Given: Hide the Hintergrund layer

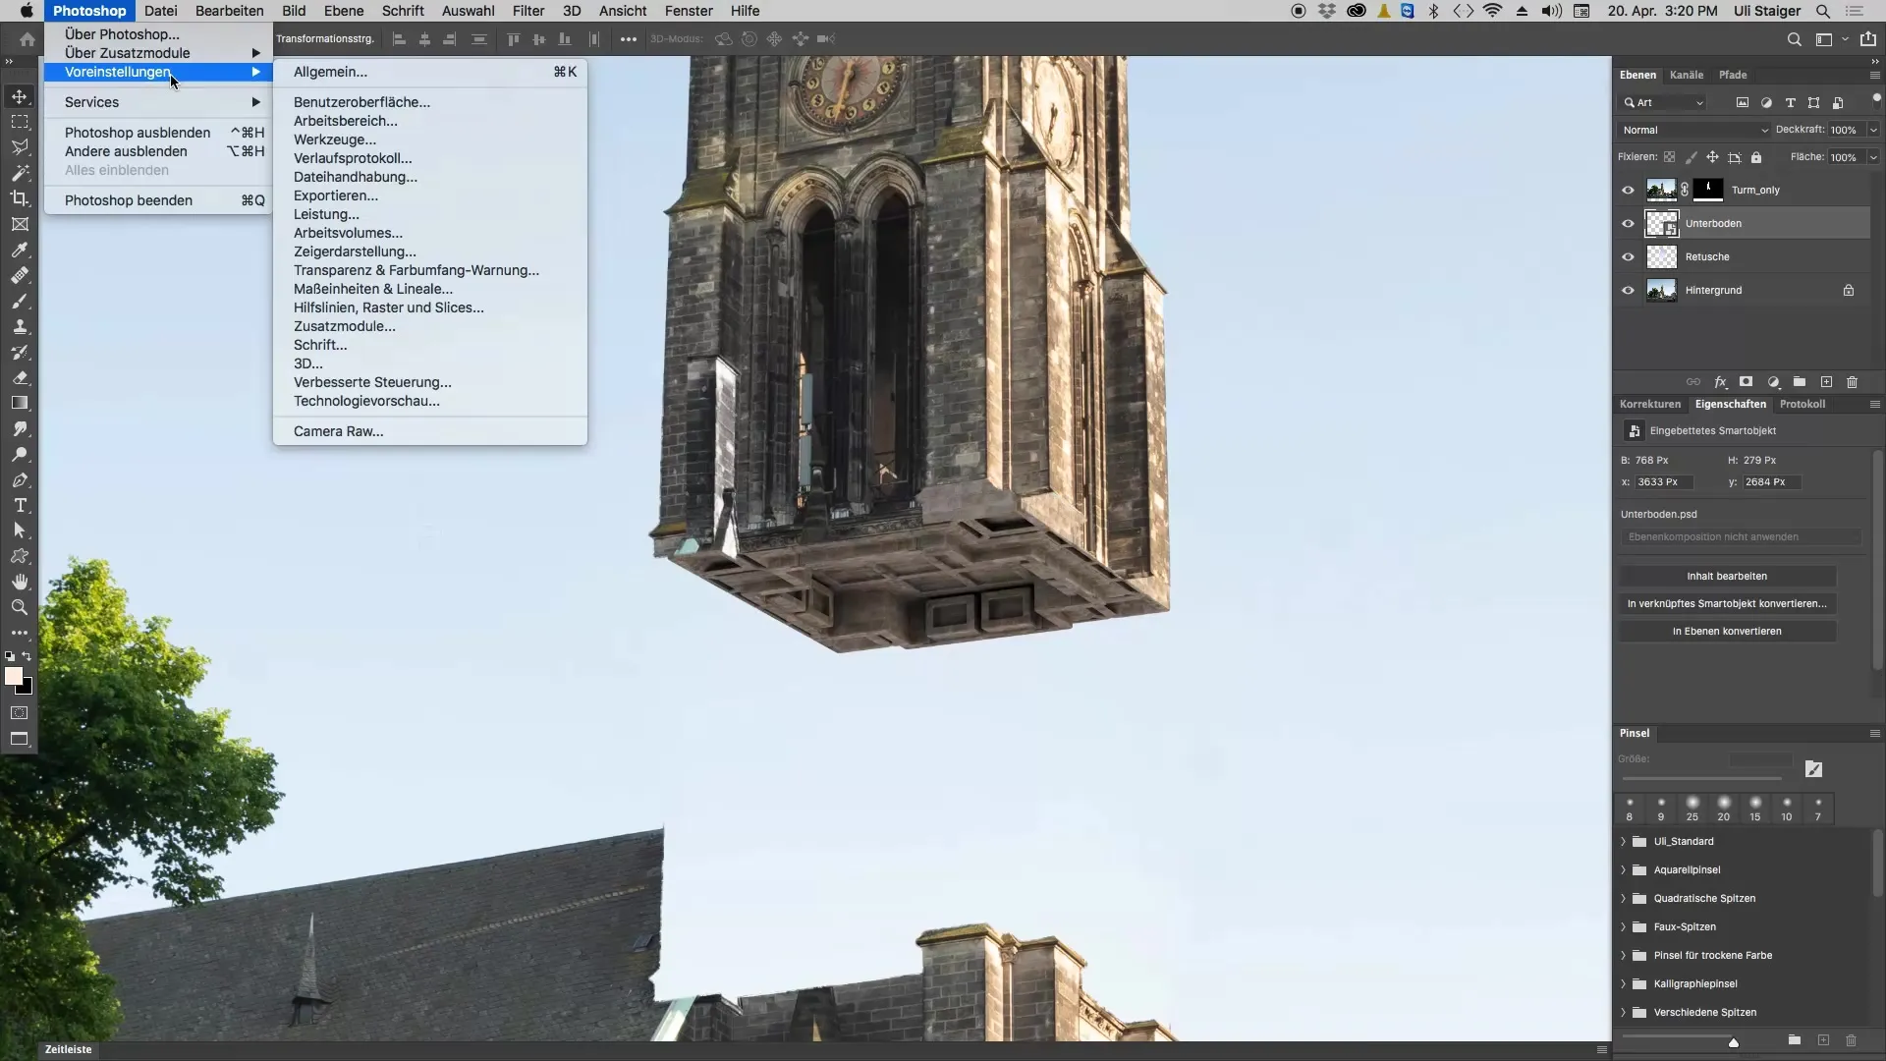Looking at the screenshot, I should click(x=1628, y=291).
